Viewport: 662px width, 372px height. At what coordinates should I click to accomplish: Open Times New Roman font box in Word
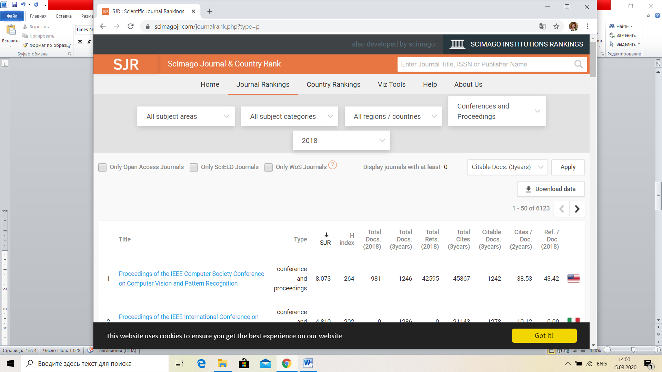[x=84, y=30]
